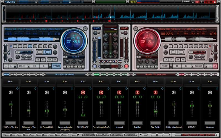Click SYNC on the right deck
The height and width of the screenshot is (138, 221).
198,66
